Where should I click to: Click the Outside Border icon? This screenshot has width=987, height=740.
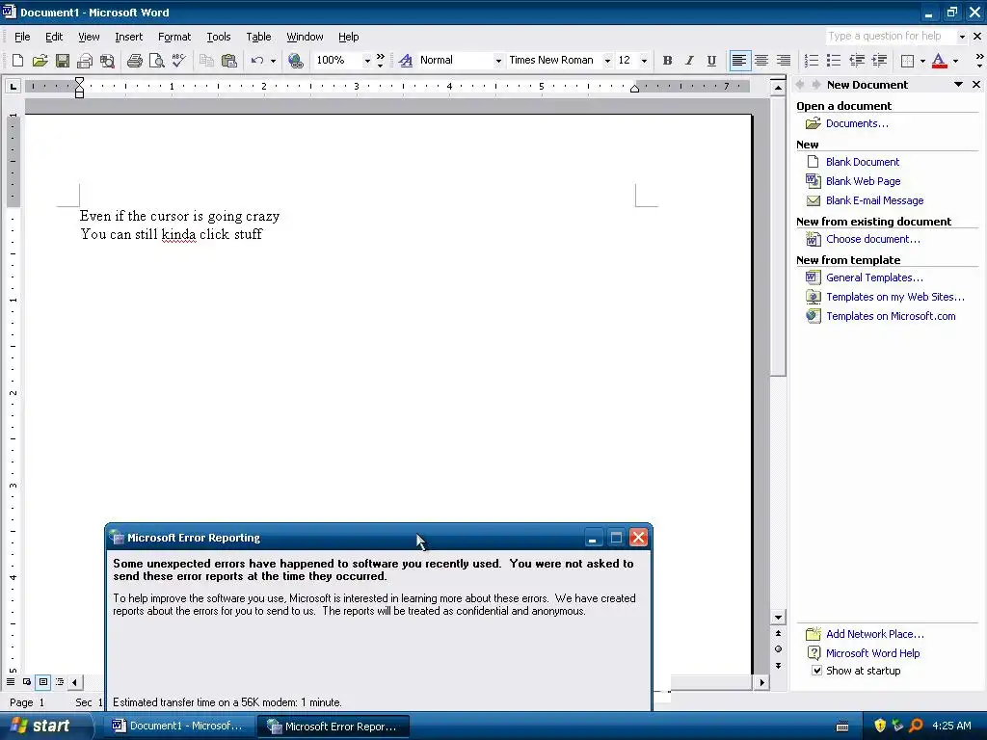(x=907, y=61)
